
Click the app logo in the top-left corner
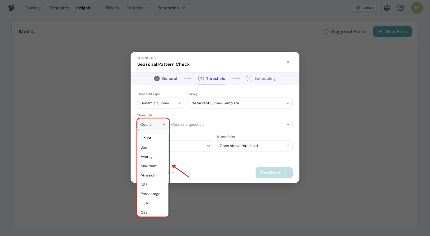(x=11, y=8)
